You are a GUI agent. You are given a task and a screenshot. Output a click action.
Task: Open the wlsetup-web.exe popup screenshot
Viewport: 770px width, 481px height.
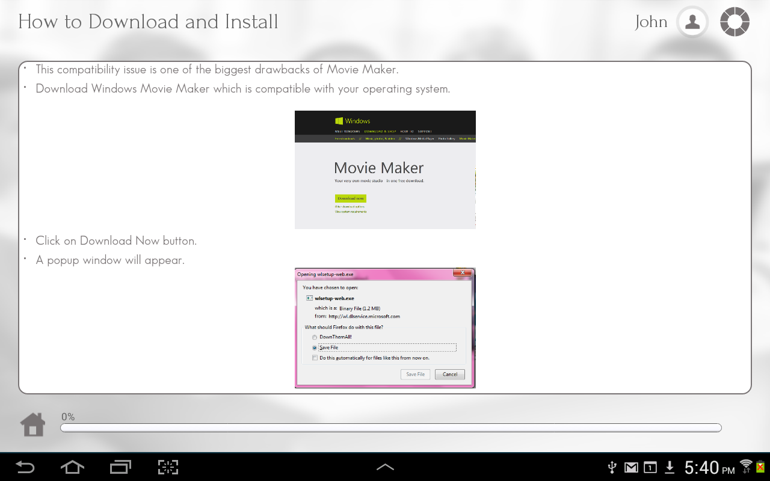coord(385,328)
